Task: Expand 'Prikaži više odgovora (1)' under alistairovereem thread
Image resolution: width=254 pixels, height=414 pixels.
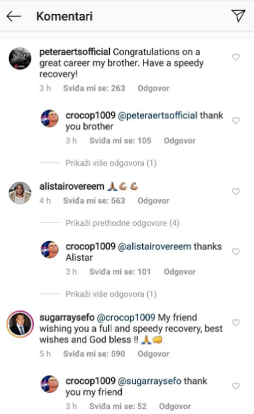Action: point(111,294)
